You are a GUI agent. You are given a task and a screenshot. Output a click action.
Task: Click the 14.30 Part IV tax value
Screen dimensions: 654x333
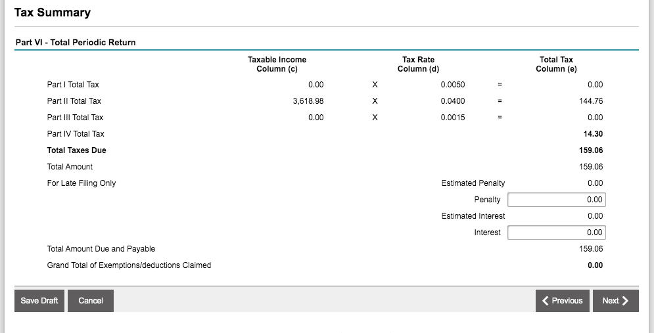click(x=593, y=134)
